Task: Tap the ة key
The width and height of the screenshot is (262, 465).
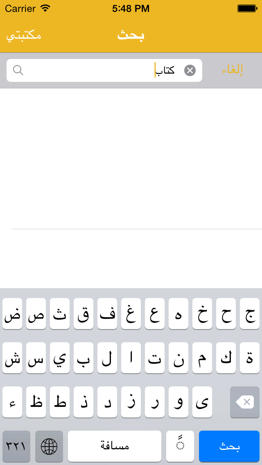Action: click(x=250, y=358)
